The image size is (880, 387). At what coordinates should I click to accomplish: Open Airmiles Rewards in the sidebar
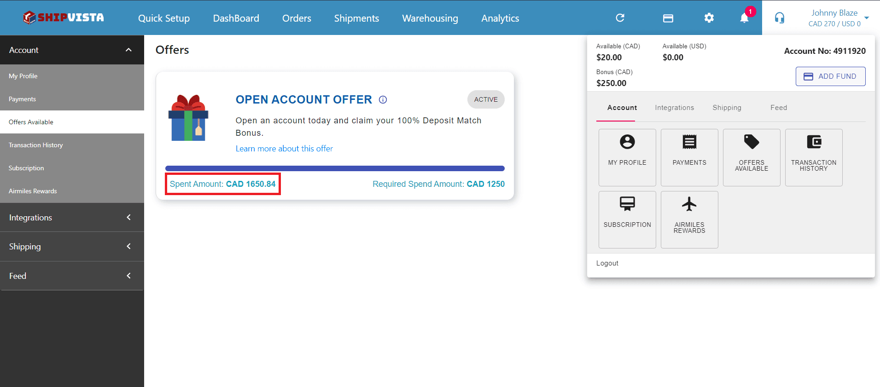(x=72, y=191)
